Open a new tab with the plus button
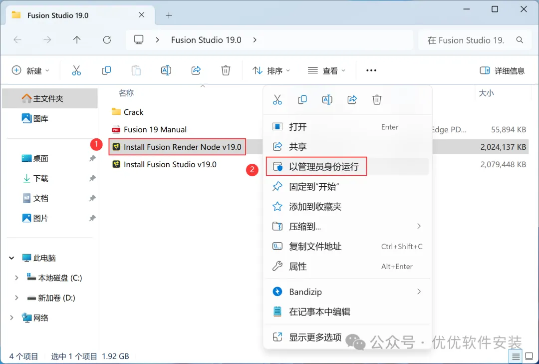539x364 pixels. click(x=169, y=15)
